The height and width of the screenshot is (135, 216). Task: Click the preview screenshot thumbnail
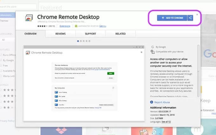(84, 83)
